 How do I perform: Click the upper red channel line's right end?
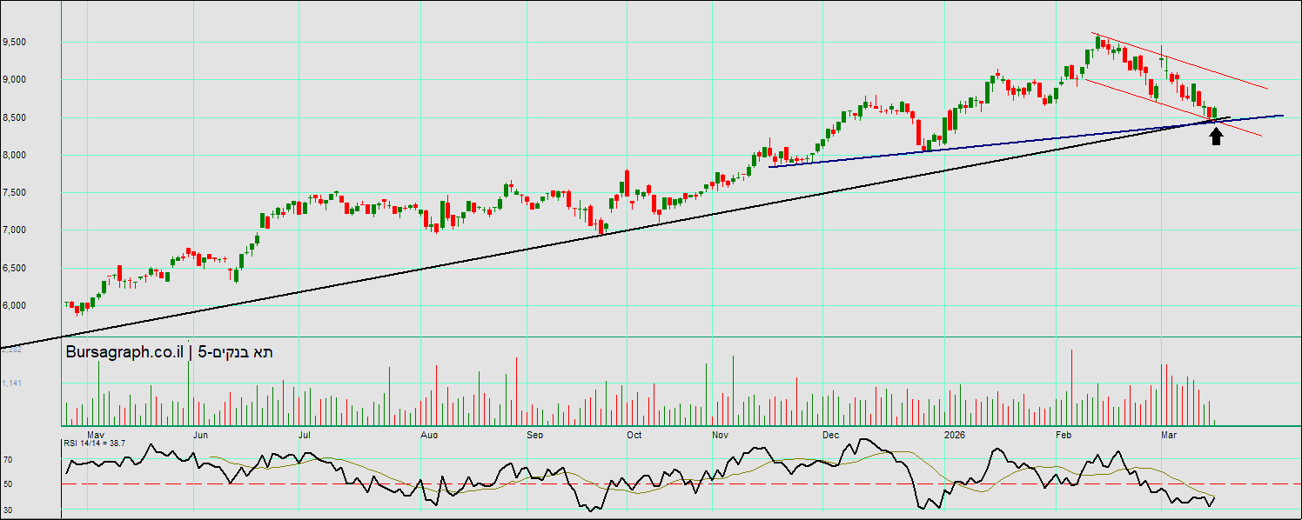[1267, 89]
